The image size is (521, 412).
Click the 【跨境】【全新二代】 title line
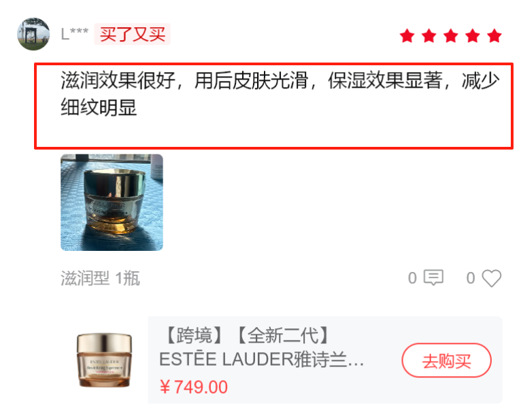click(248, 335)
